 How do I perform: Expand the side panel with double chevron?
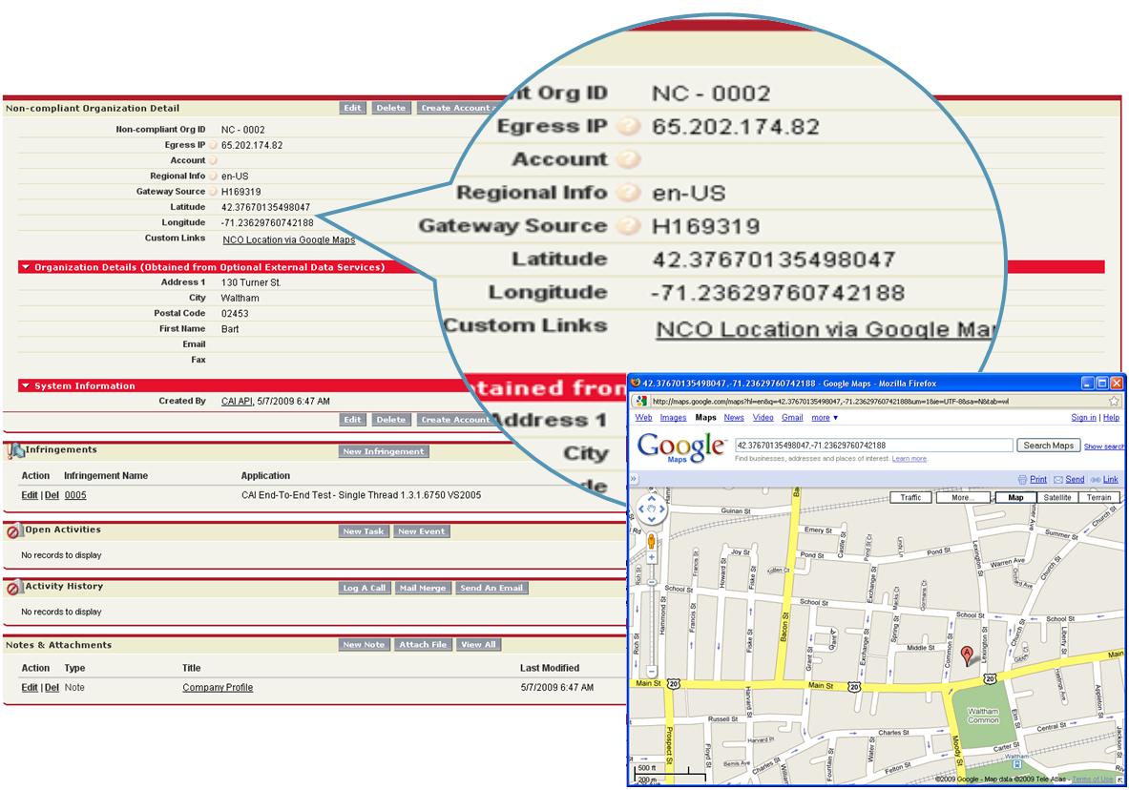(x=634, y=479)
